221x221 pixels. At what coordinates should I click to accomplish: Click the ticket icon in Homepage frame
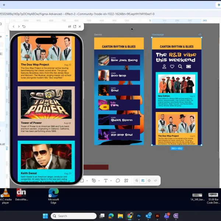coord(189,66)
